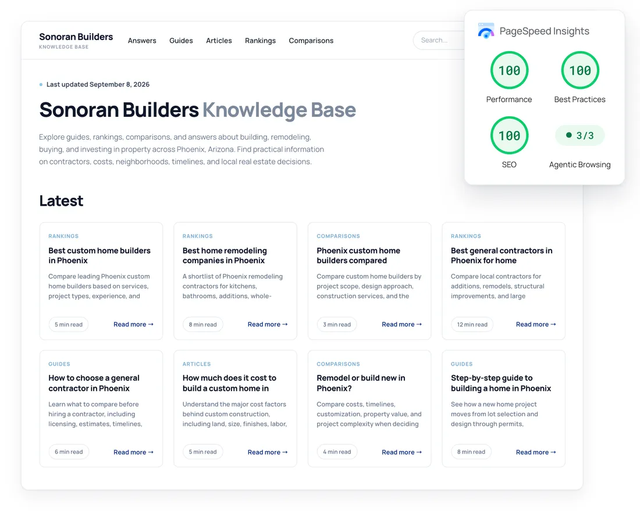Click the Best Practices 100 score circle
Image resolution: width=640 pixels, height=511 pixels.
pos(579,70)
